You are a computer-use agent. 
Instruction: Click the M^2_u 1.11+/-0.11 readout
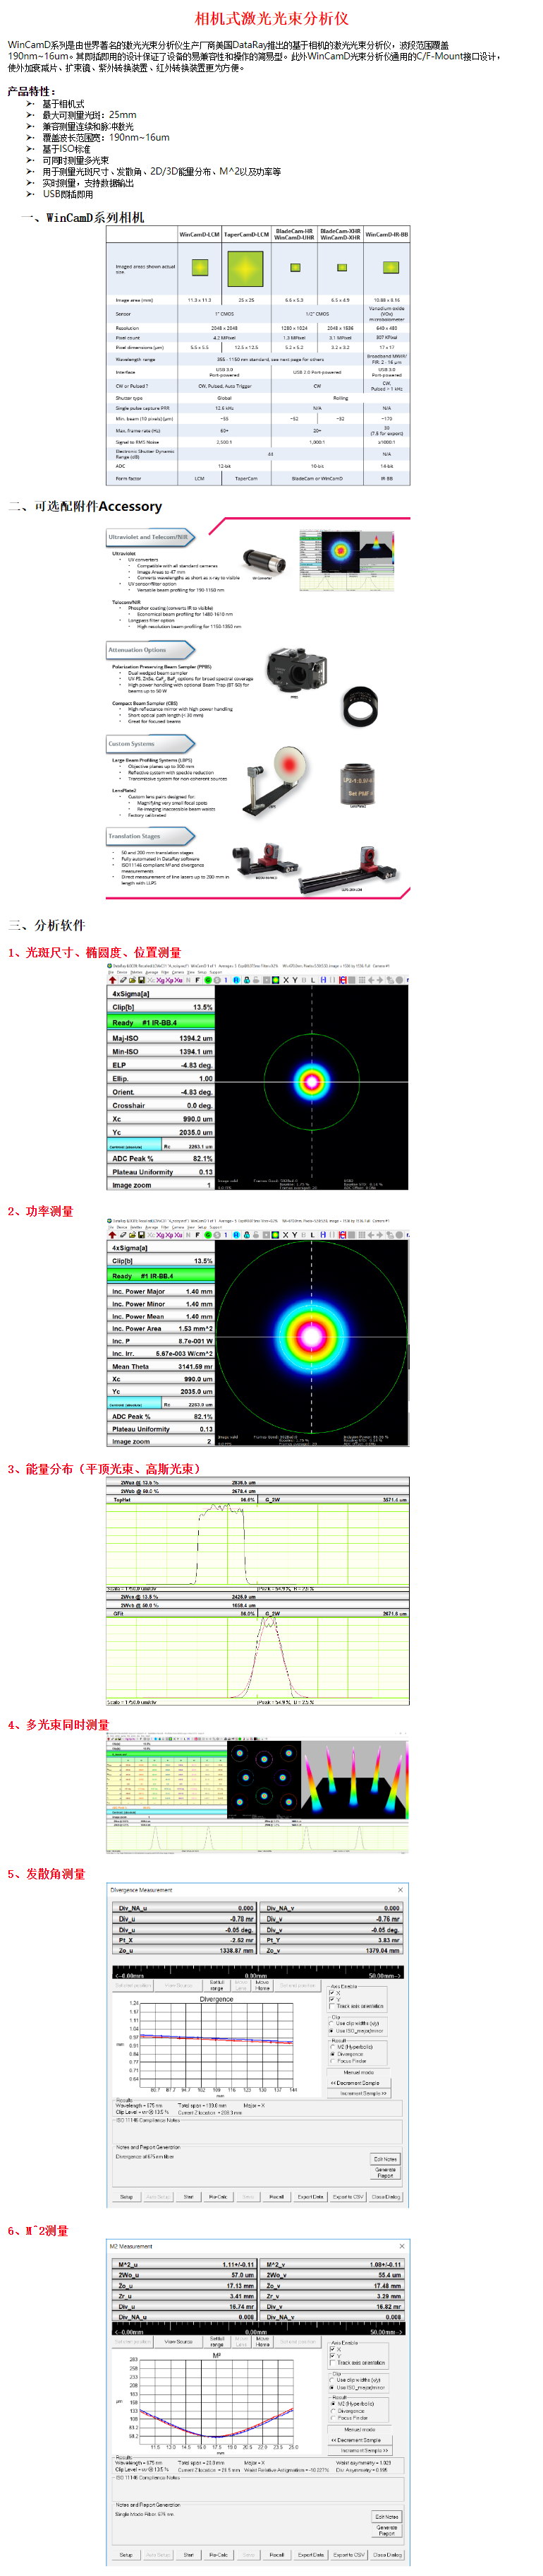(x=185, y=2265)
